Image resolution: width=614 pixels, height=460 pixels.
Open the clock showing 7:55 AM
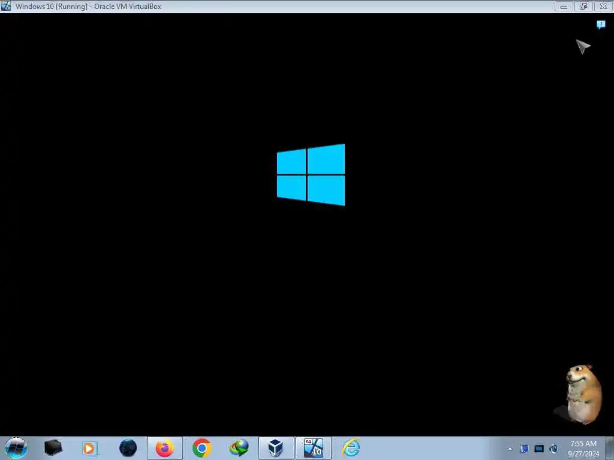coord(583,449)
